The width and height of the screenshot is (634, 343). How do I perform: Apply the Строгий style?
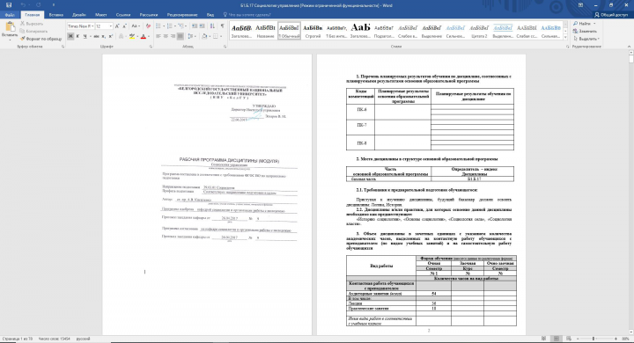click(x=313, y=30)
